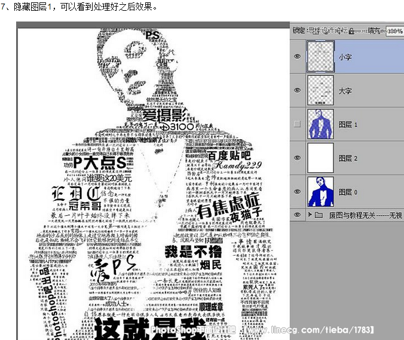
Task: Select the white 图层 2 thumbnail
Action: 320,158
